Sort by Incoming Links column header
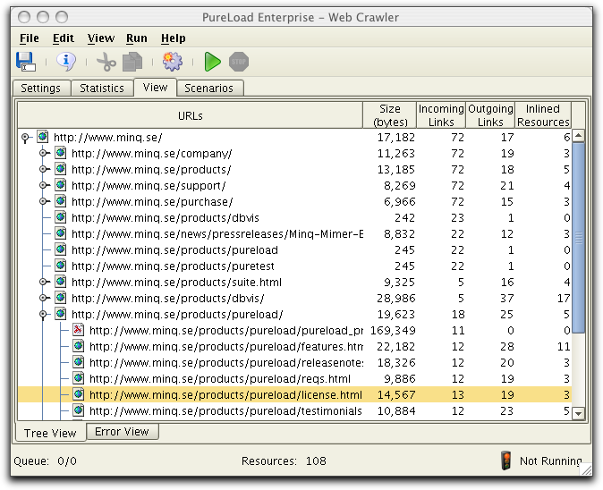603x490 pixels. (441, 115)
